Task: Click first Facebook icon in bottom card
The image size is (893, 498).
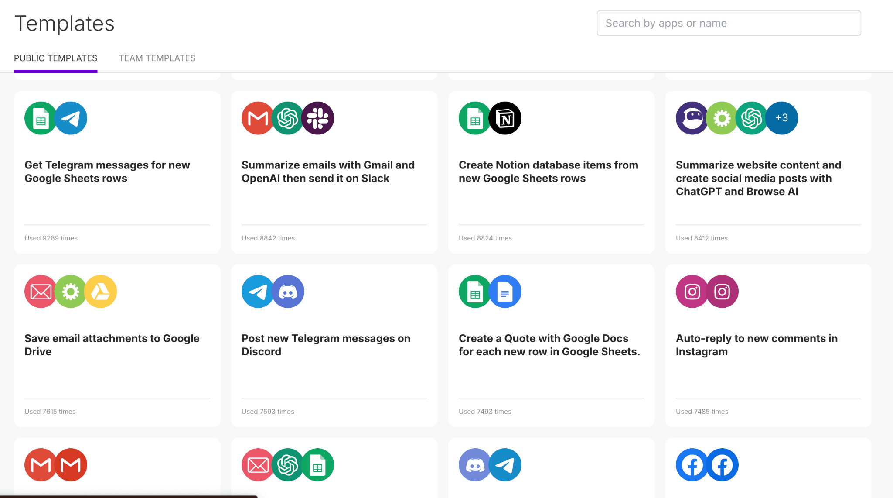Action: pyautogui.click(x=692, y=465)
